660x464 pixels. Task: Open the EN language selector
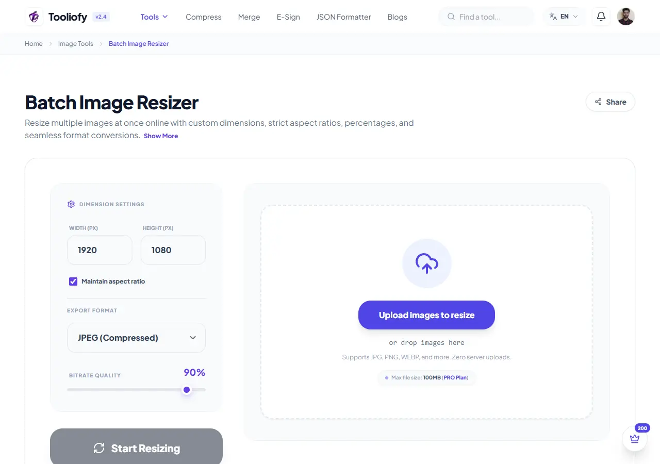coord(564,16)
